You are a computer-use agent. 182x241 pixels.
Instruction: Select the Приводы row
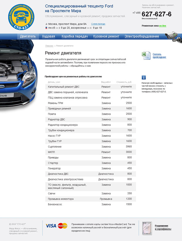click(x=91, y=158)
